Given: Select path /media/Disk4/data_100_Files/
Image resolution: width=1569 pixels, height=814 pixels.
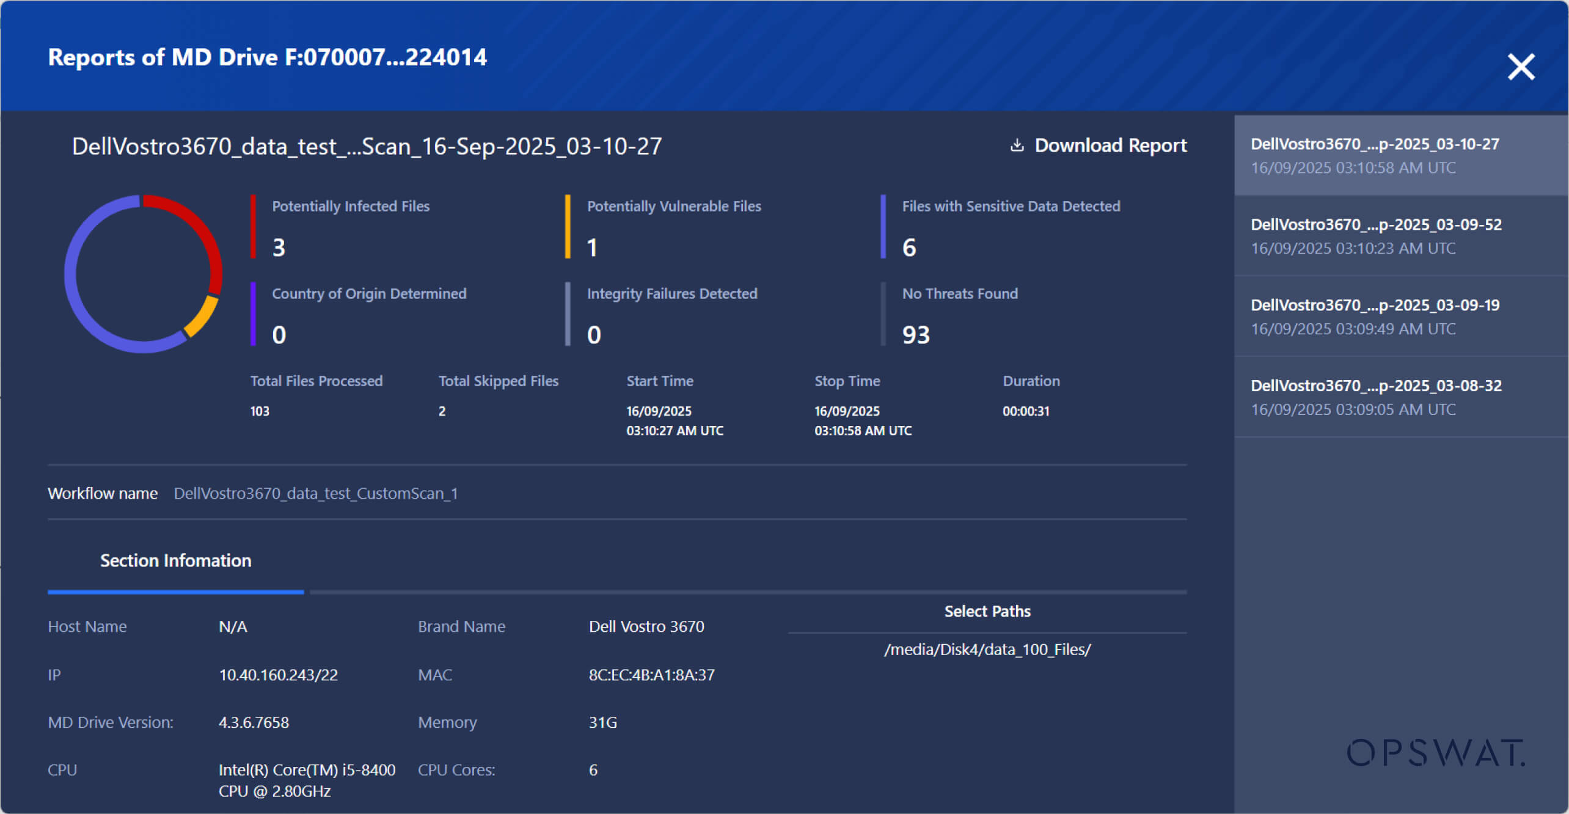Looking at the screenshot, I should 987,650.
